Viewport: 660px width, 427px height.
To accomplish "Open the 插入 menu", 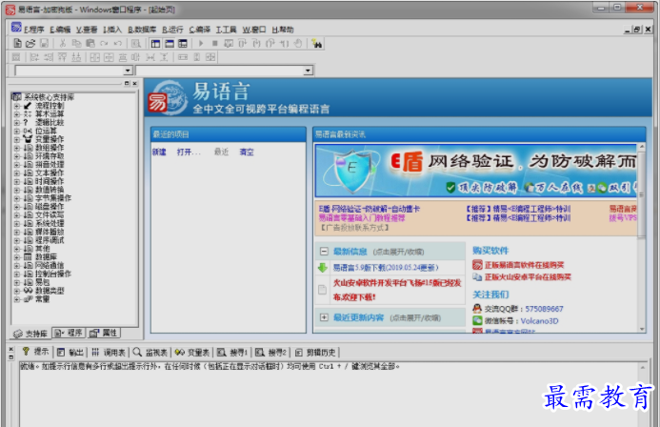I will click(x=112, y=30).
